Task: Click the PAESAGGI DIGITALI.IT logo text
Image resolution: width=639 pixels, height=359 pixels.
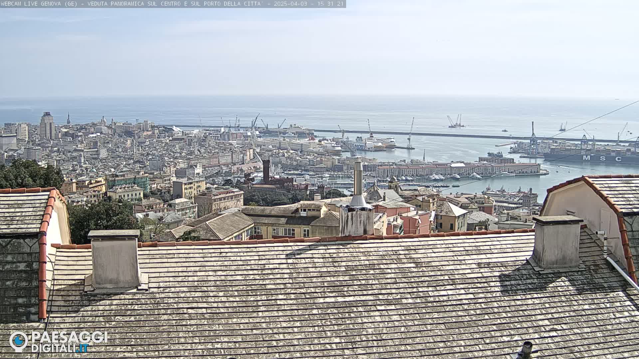Action: 69,342
